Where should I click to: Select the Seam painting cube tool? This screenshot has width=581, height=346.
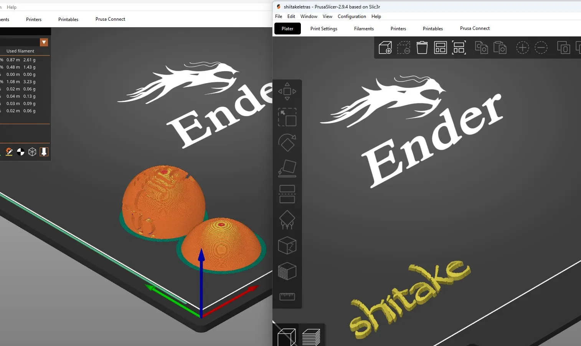pyautogui.click(x=287, y=246)
